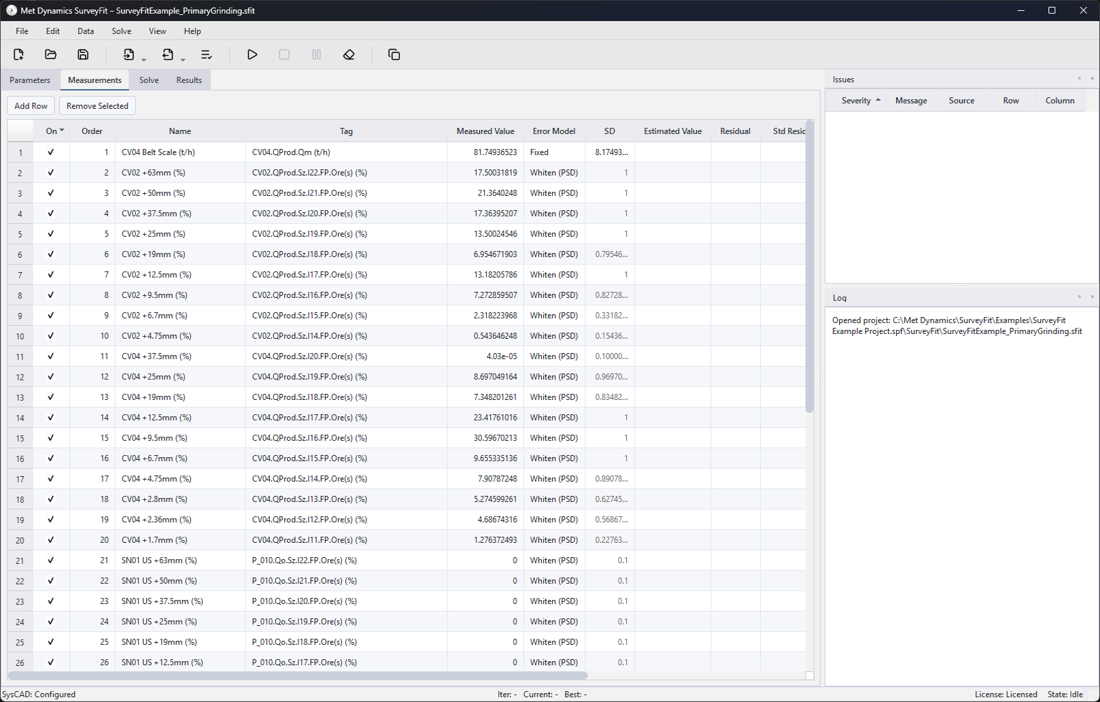
Task: Click the checklist validate icon in the toolbar
Action: 206,54
